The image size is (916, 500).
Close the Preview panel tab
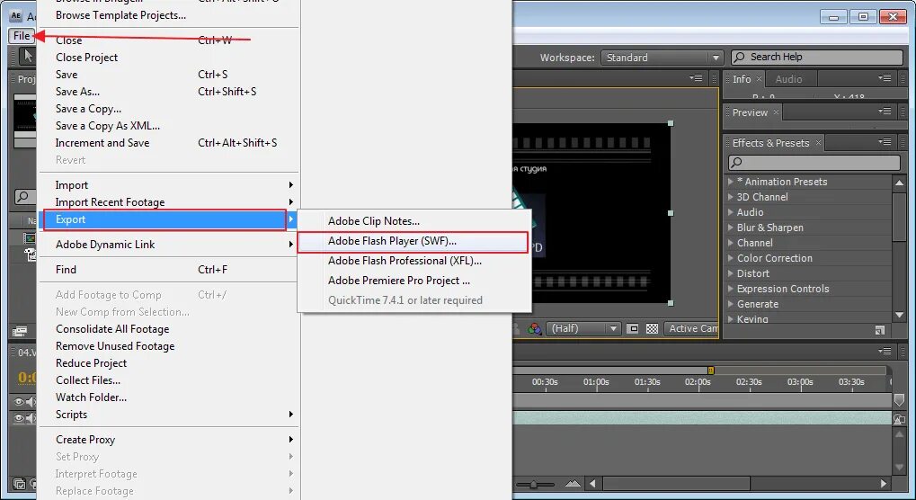(x=776, y=112)
